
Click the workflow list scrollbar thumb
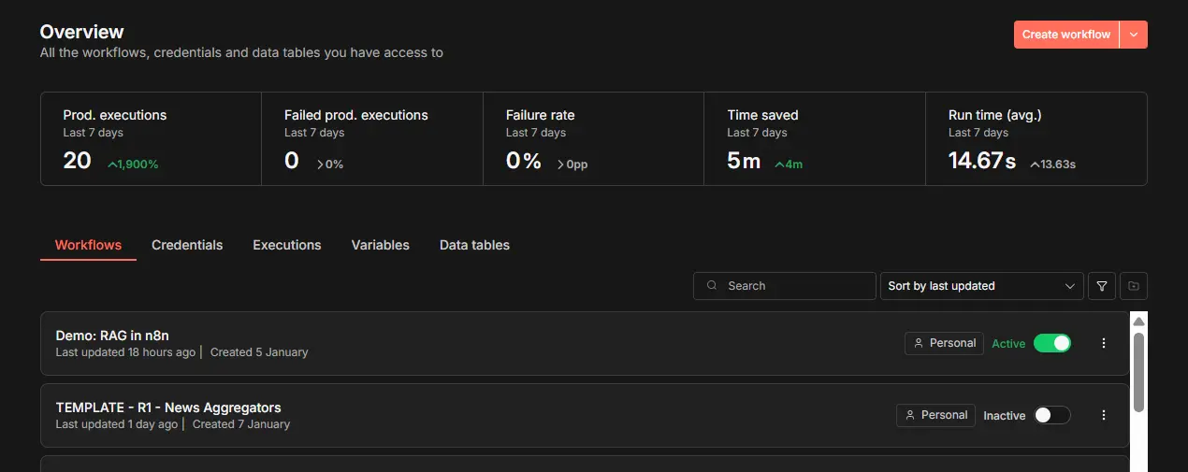click(x=1138, y=371)
